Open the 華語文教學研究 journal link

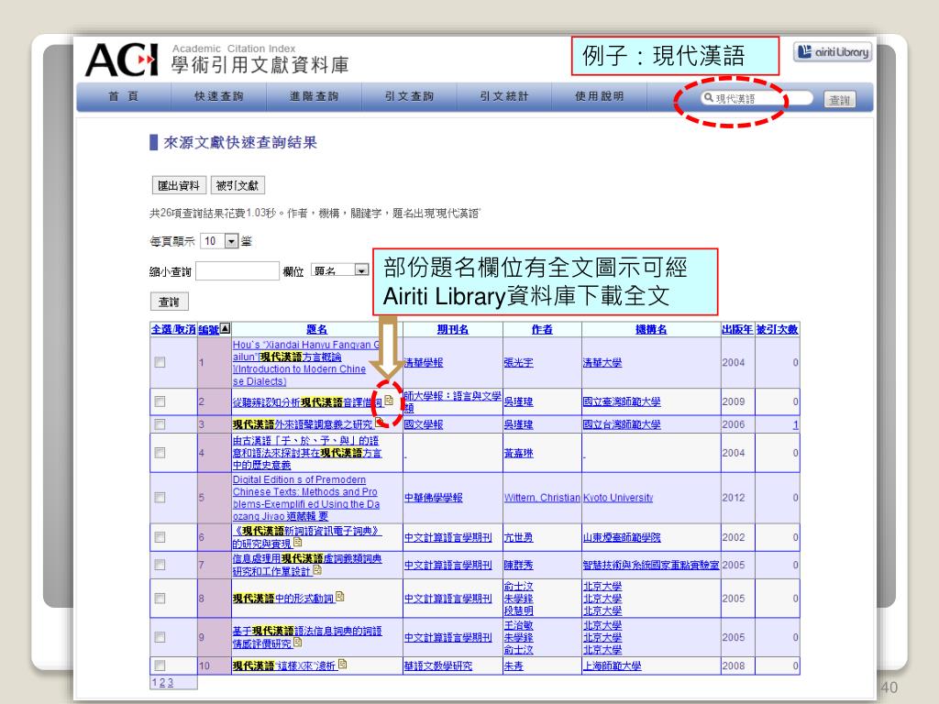pos(437,665)
